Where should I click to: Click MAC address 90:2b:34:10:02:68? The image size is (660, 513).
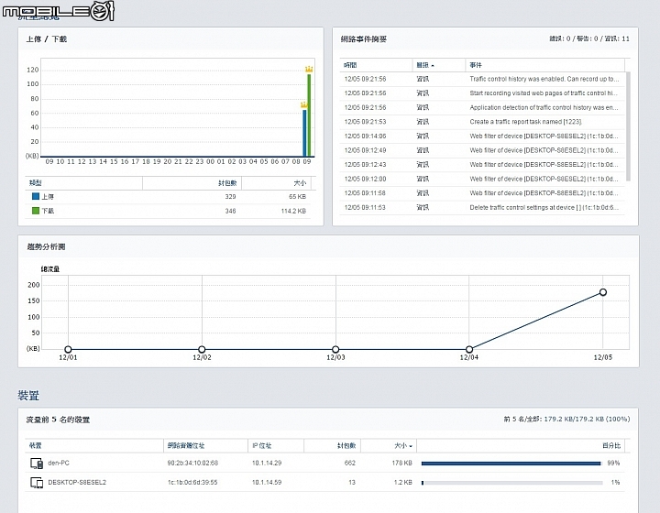[x=192, y=463]
